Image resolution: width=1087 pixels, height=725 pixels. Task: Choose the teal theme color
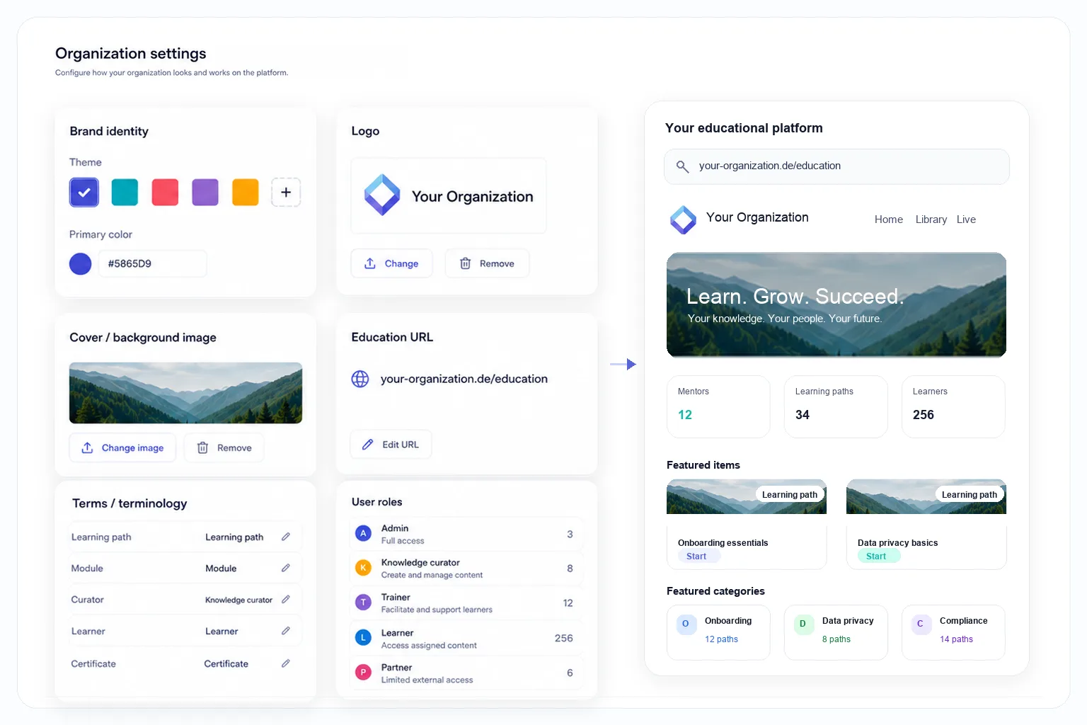[125, 192]
